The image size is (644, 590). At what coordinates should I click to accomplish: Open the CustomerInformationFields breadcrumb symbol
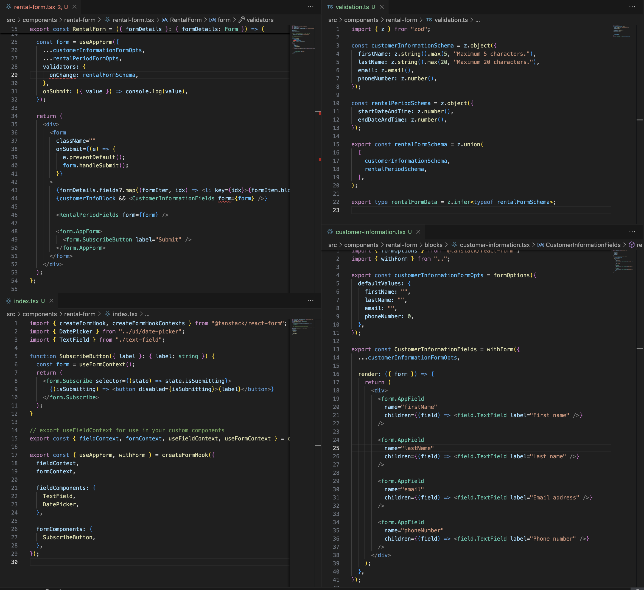pos(579,245)
